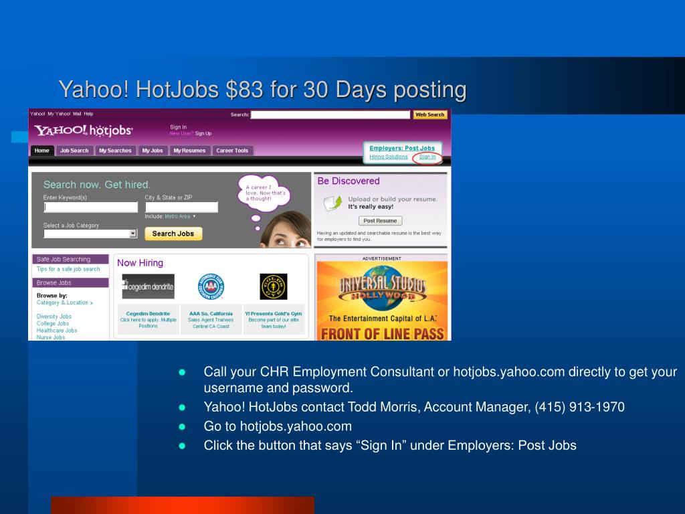Screen dimensions: 685x514
Task: Click the Healthcare Jobs link
Action: (57, 331)
